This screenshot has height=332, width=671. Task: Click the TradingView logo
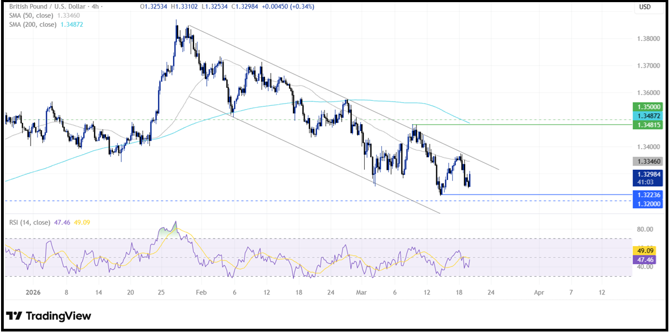click(x=47, y=316)
